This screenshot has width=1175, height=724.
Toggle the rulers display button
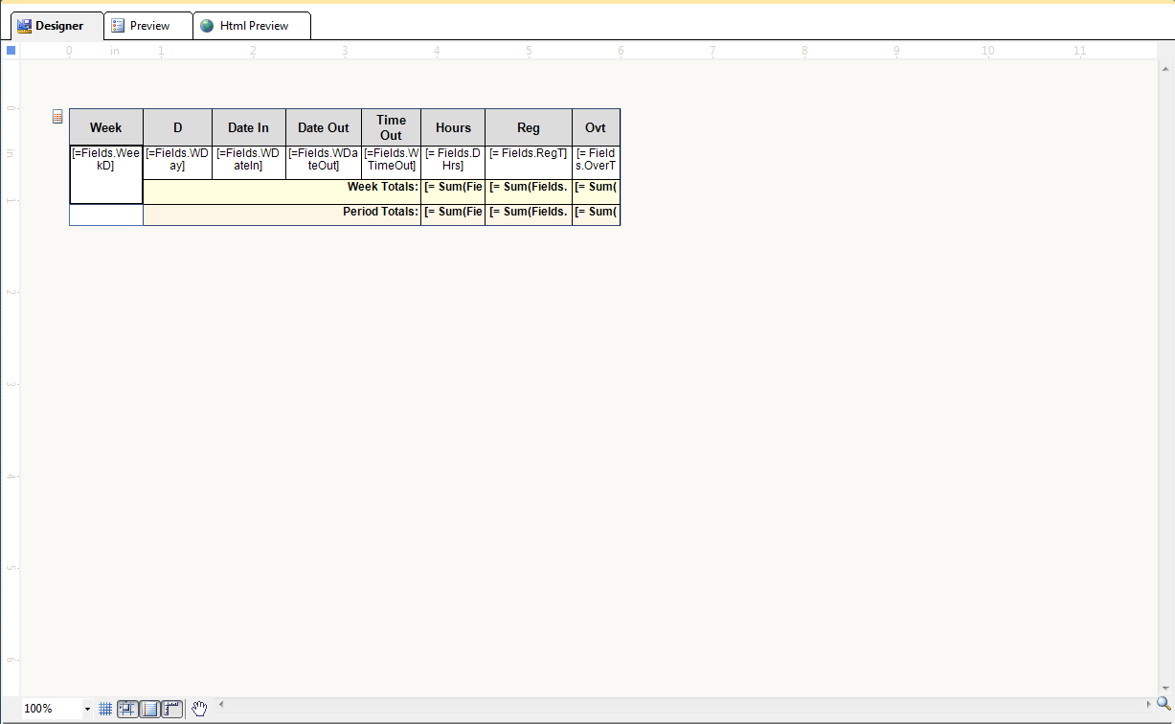(x=171, y=709)
